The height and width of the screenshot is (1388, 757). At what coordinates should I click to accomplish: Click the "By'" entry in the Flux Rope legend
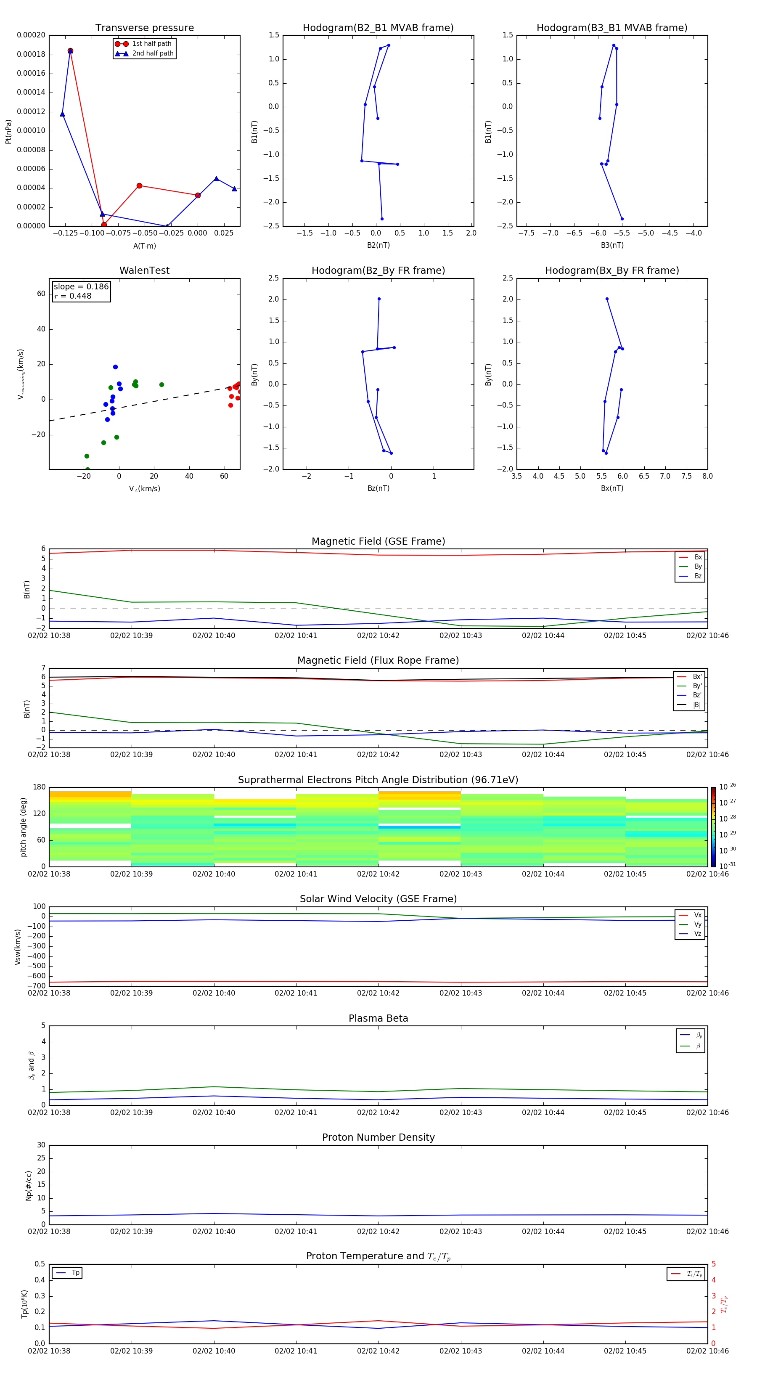coord(689,686)
